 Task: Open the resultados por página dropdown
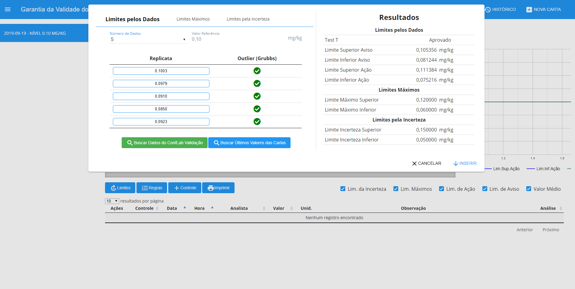point(112,201)
